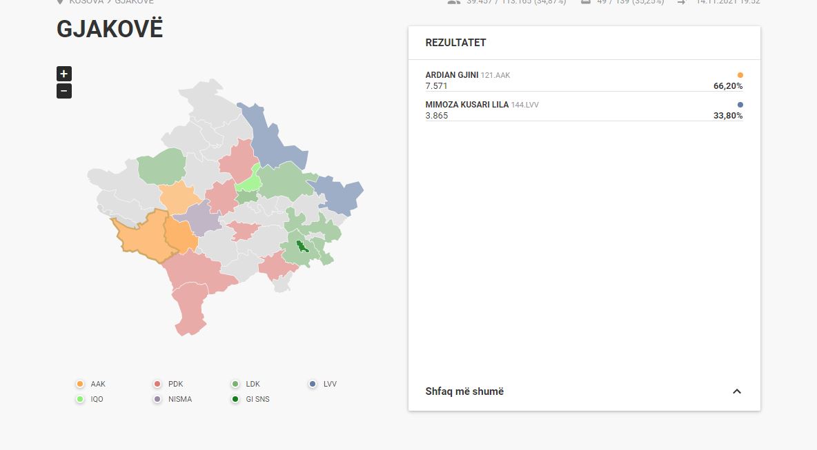Click the blue dot beside Mimoza Kusari Lila

(x=740, y=105)
